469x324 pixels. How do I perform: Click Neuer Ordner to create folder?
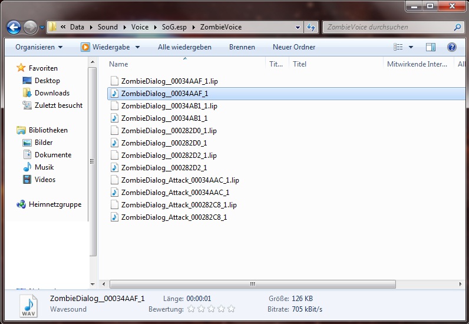click(x=293, y=47)
